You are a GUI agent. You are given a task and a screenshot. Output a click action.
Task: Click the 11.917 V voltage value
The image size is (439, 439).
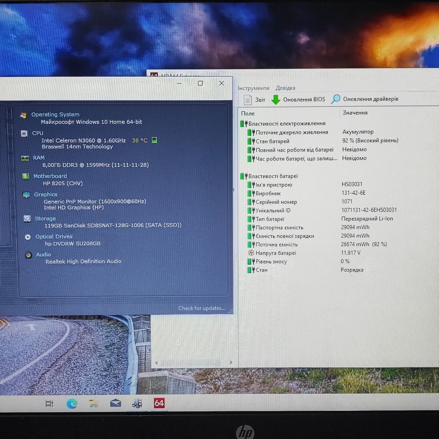(x=351, y=253)
